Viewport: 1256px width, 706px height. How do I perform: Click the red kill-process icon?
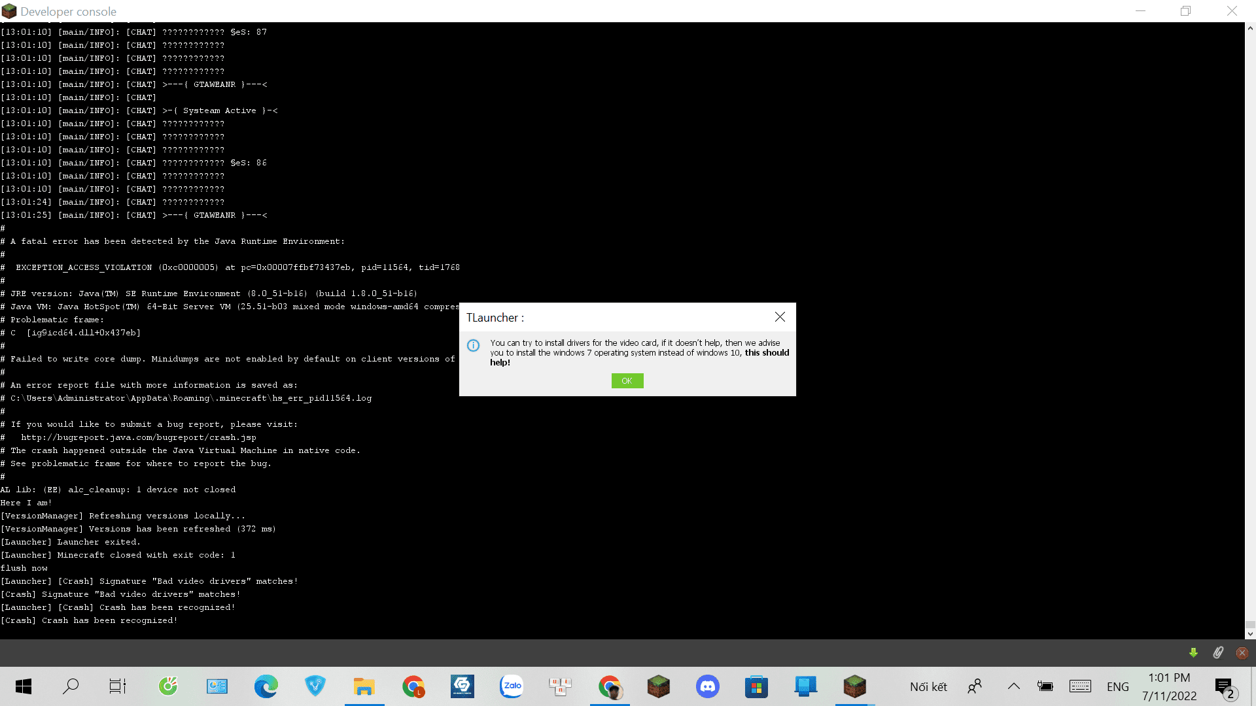tap(1242, 652)
